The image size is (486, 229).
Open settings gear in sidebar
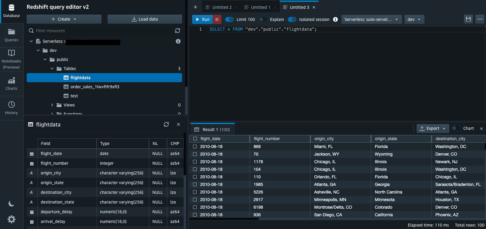[12, 219]
